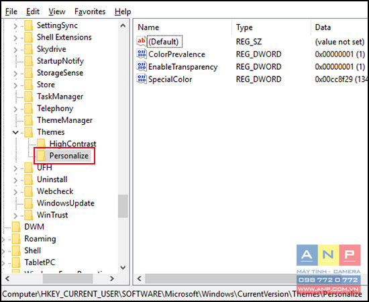
Task: Click the SpecialColor DWORD icon
Action: pos(142,79)
